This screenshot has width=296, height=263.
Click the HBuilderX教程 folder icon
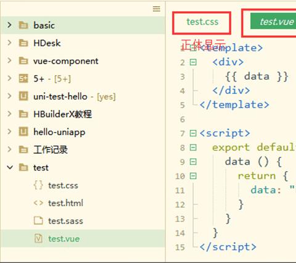[23, 114]
